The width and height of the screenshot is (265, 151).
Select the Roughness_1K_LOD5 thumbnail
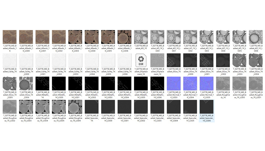[59, 107]
